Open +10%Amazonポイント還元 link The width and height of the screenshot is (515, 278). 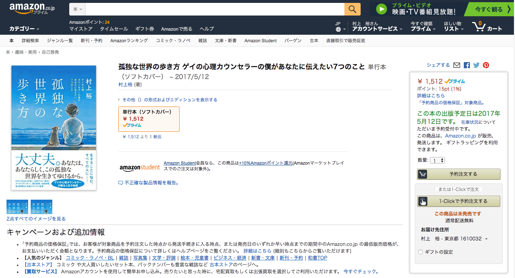pos(266,163)
